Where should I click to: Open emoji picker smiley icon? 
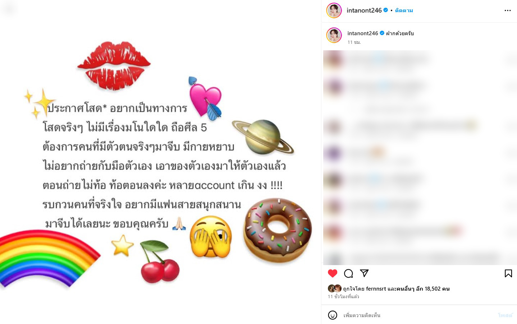point(333,315)
